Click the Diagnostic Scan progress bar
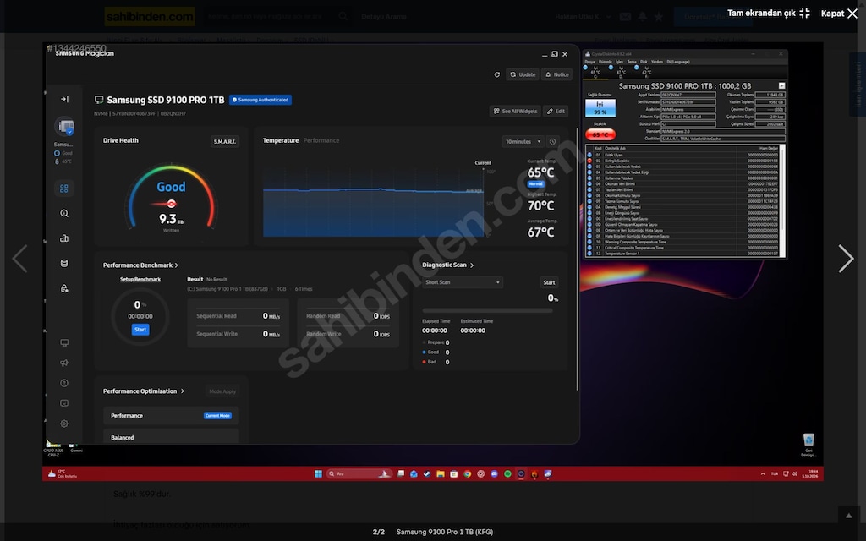The image size is (866, 541). (487, 311)
